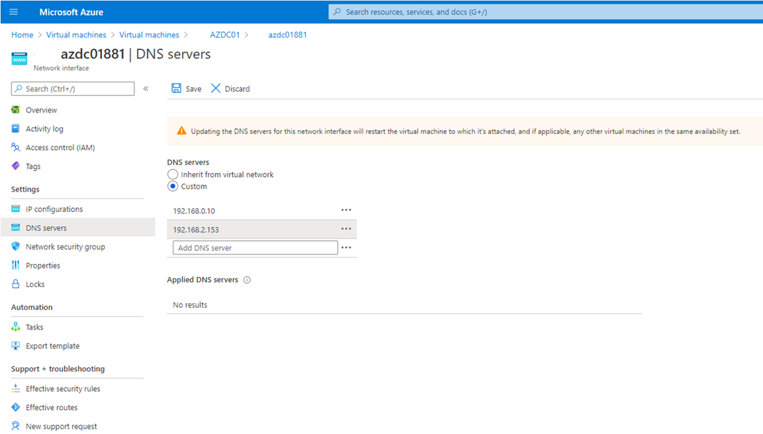763x434 pixels.
Task: Click the Add DNS server input field
Action: pos(255,248)
